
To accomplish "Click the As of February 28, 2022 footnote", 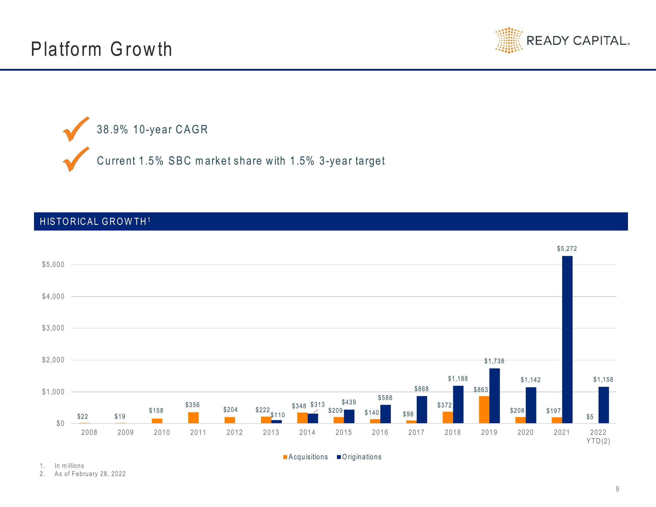I will tap(90, 474).
